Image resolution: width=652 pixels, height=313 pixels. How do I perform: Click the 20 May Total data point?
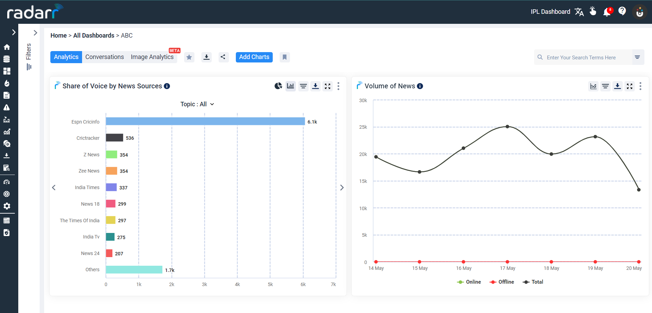click(639, 189)
